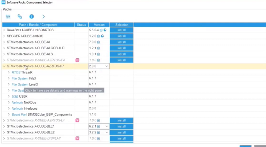Install the X-CUBE-AZRTOS-L4 pack
This screenshot has height=147, width=266.
(121, 120)
